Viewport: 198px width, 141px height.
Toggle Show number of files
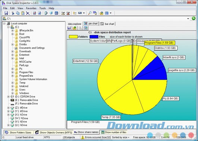(114, 132)
